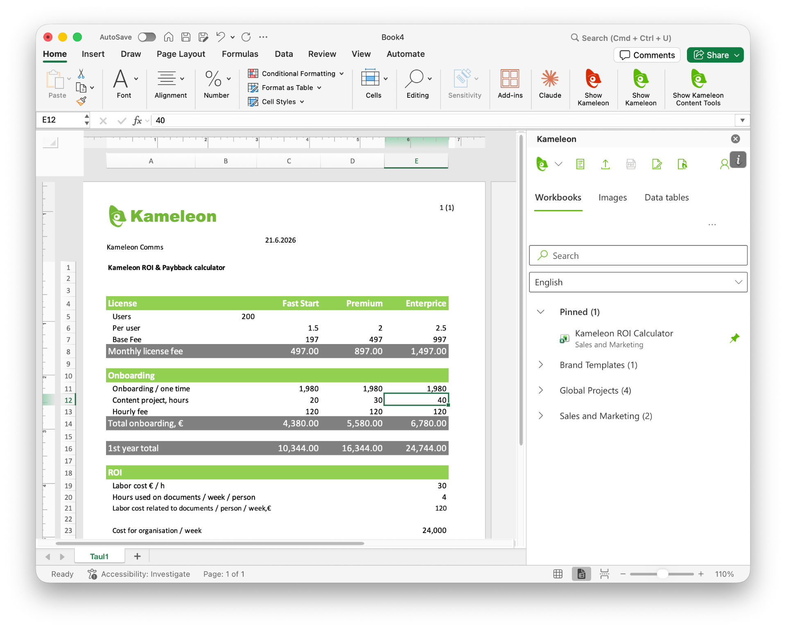Close the Kameleon panel
786x630 pixels.
(x=735, y=139)
